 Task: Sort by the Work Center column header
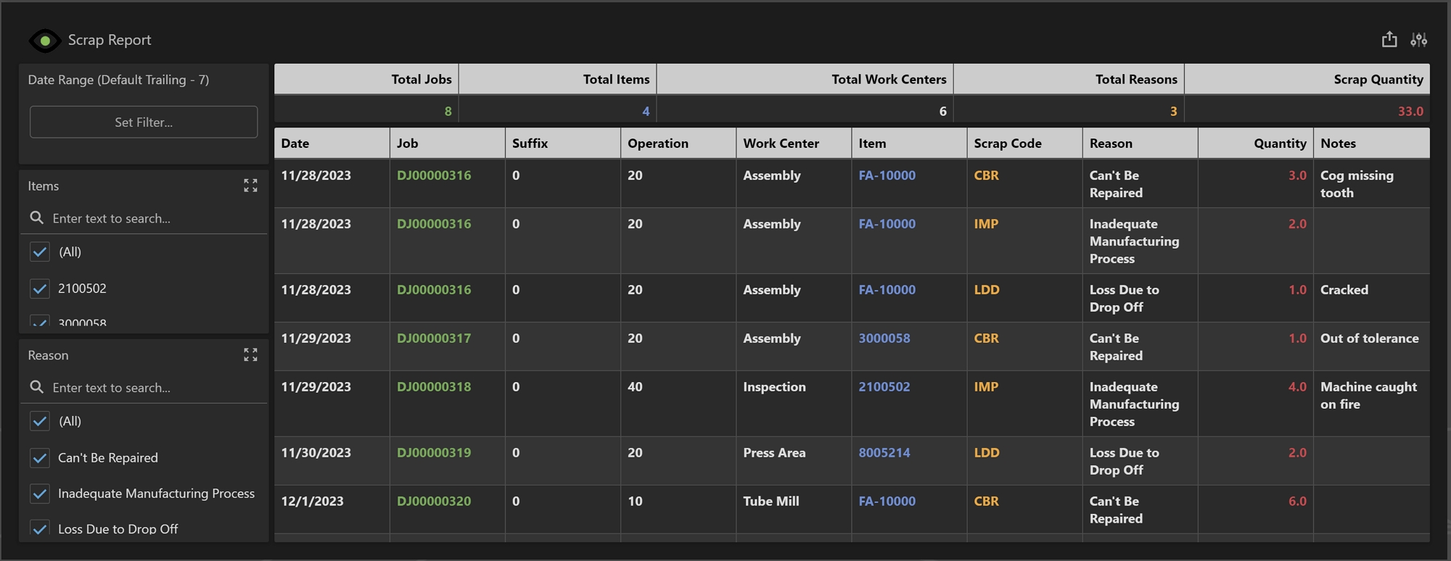coord(794,144)
